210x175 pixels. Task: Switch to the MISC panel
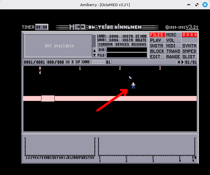click(x=173, y=35)
